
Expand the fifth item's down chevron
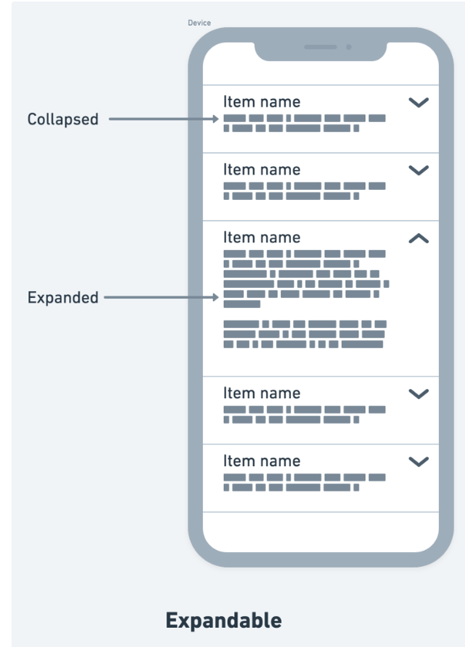pyautogui.click(x=419, y=462)
